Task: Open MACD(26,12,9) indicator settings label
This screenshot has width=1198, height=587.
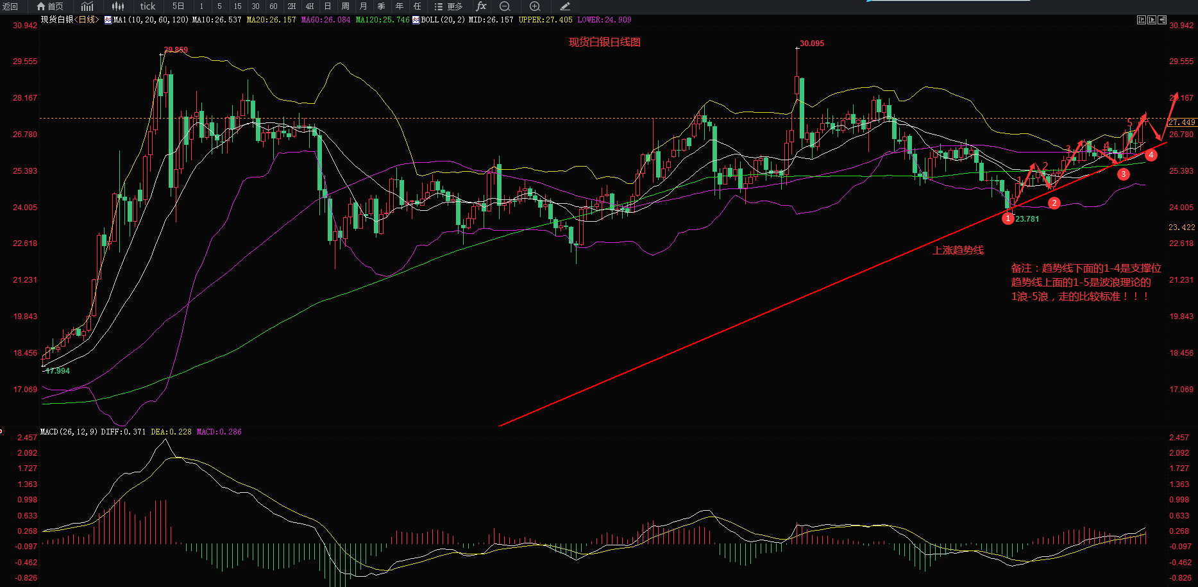Action: pyautogui.click(x=69, y=432)
